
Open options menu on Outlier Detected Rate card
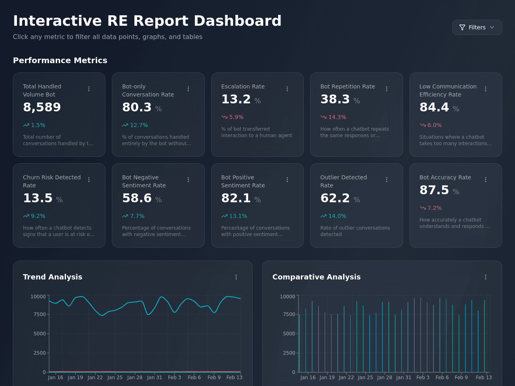[387, 180]
